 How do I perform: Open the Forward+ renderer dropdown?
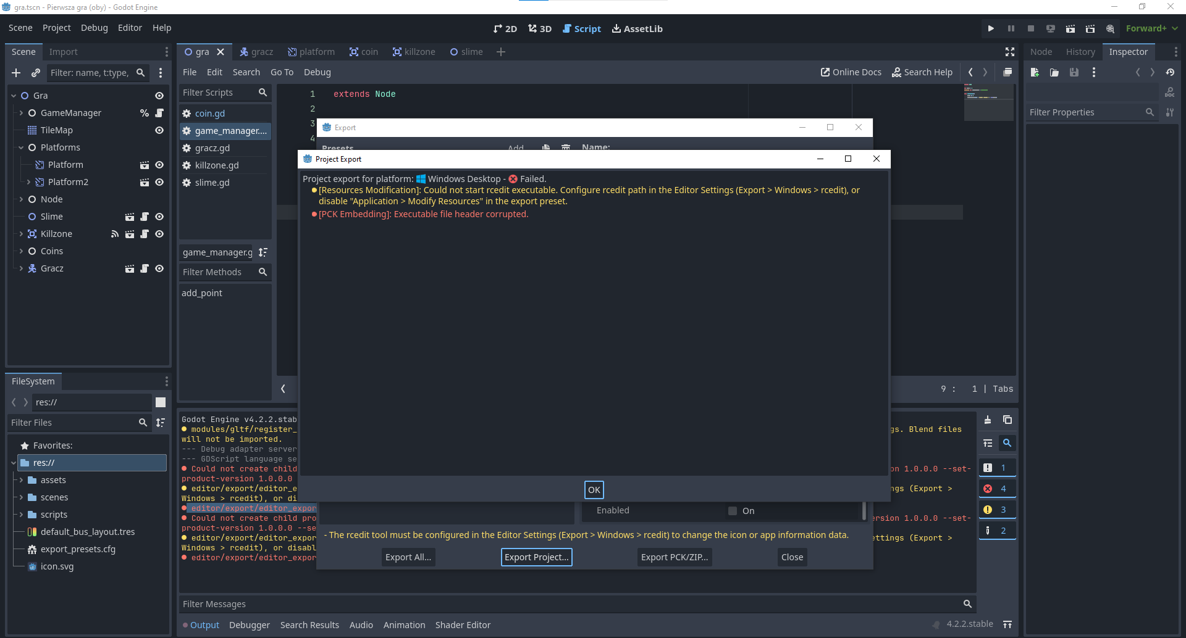point(1150,28)
